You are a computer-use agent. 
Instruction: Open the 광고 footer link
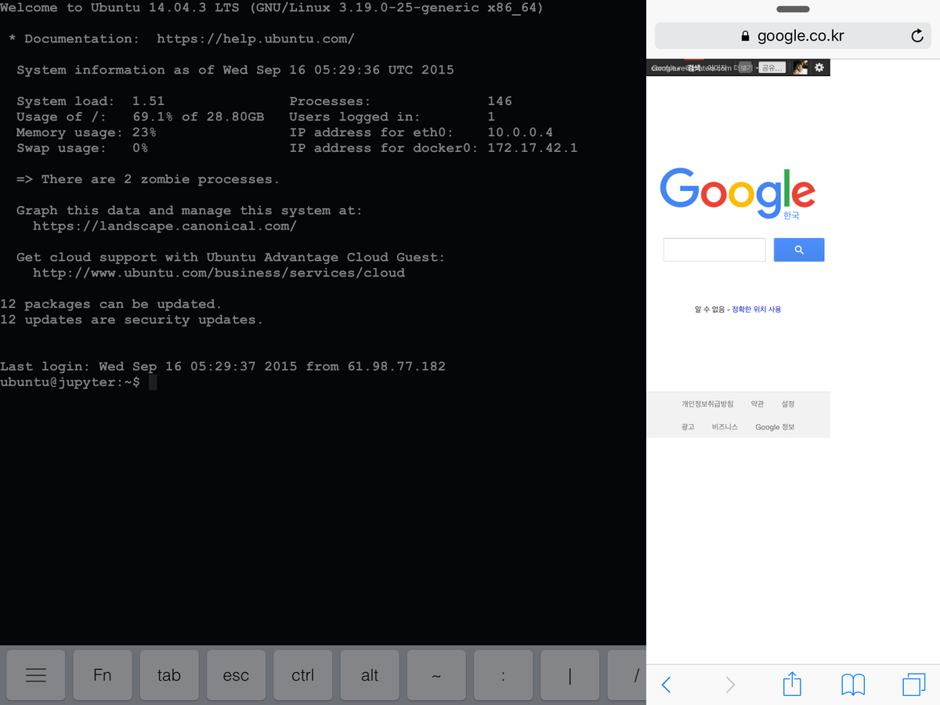click(x=688, y=427)
